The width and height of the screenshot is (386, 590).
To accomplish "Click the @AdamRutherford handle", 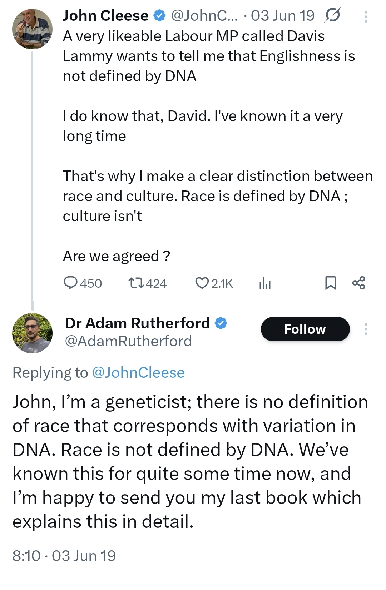I will (128, 341).
